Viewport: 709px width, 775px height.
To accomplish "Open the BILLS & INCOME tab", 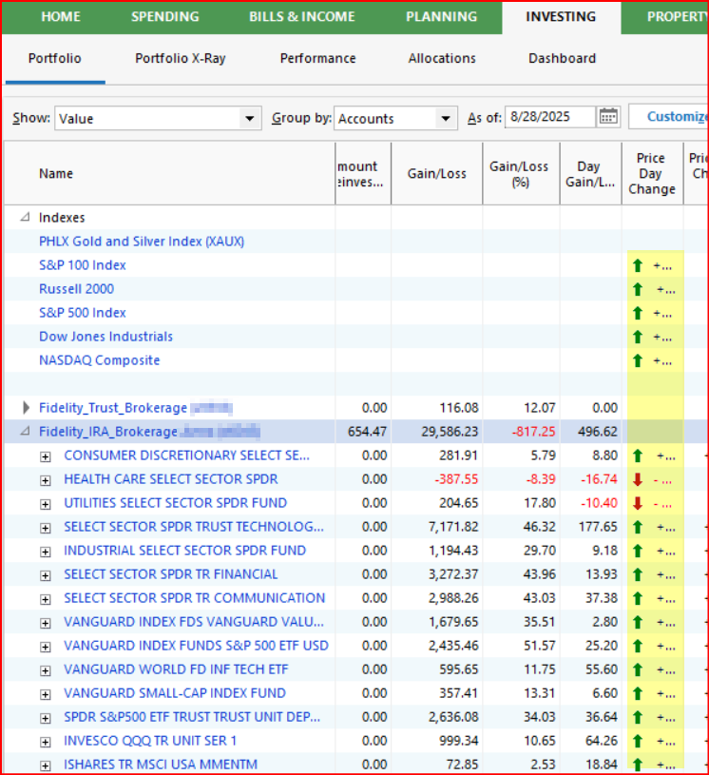I will tap(302, 17).
